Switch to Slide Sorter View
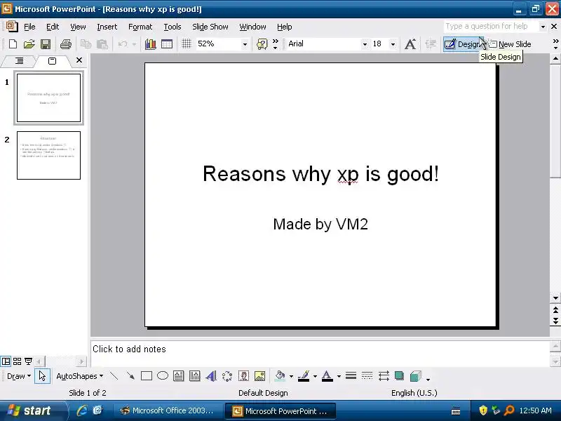561x421 pixels. pyautogui.click(x=17, y=361)
